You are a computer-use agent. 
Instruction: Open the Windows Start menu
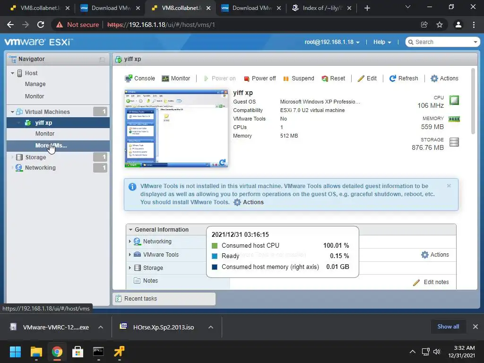[x=15, y=352]
